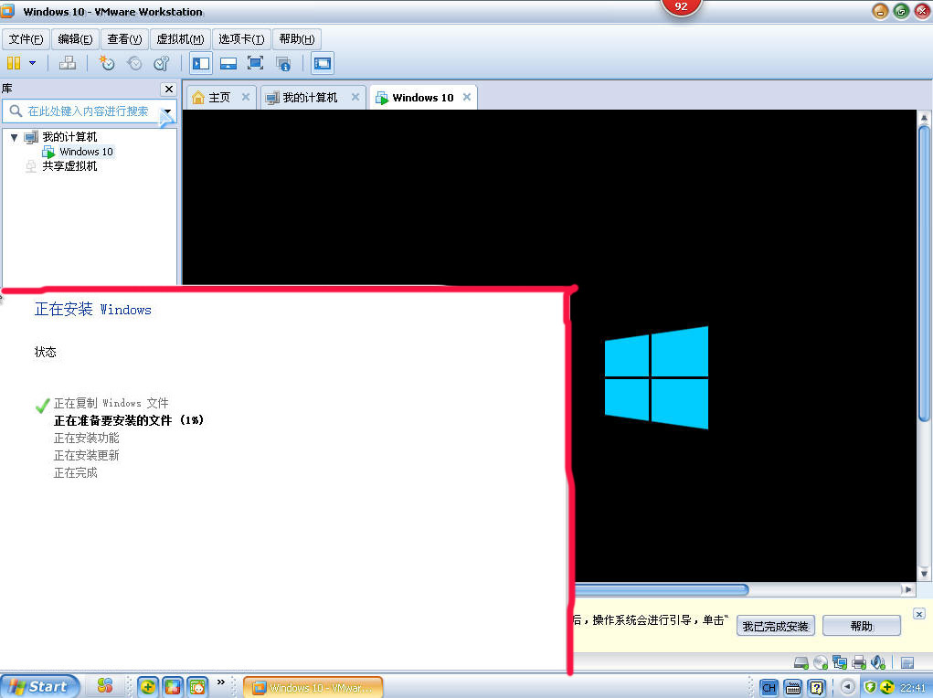
Task: Click the third green quick launch icon
Action: 197,687
